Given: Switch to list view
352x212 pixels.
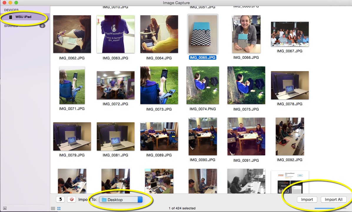Looking at the screenshot, I should (53, 208).
